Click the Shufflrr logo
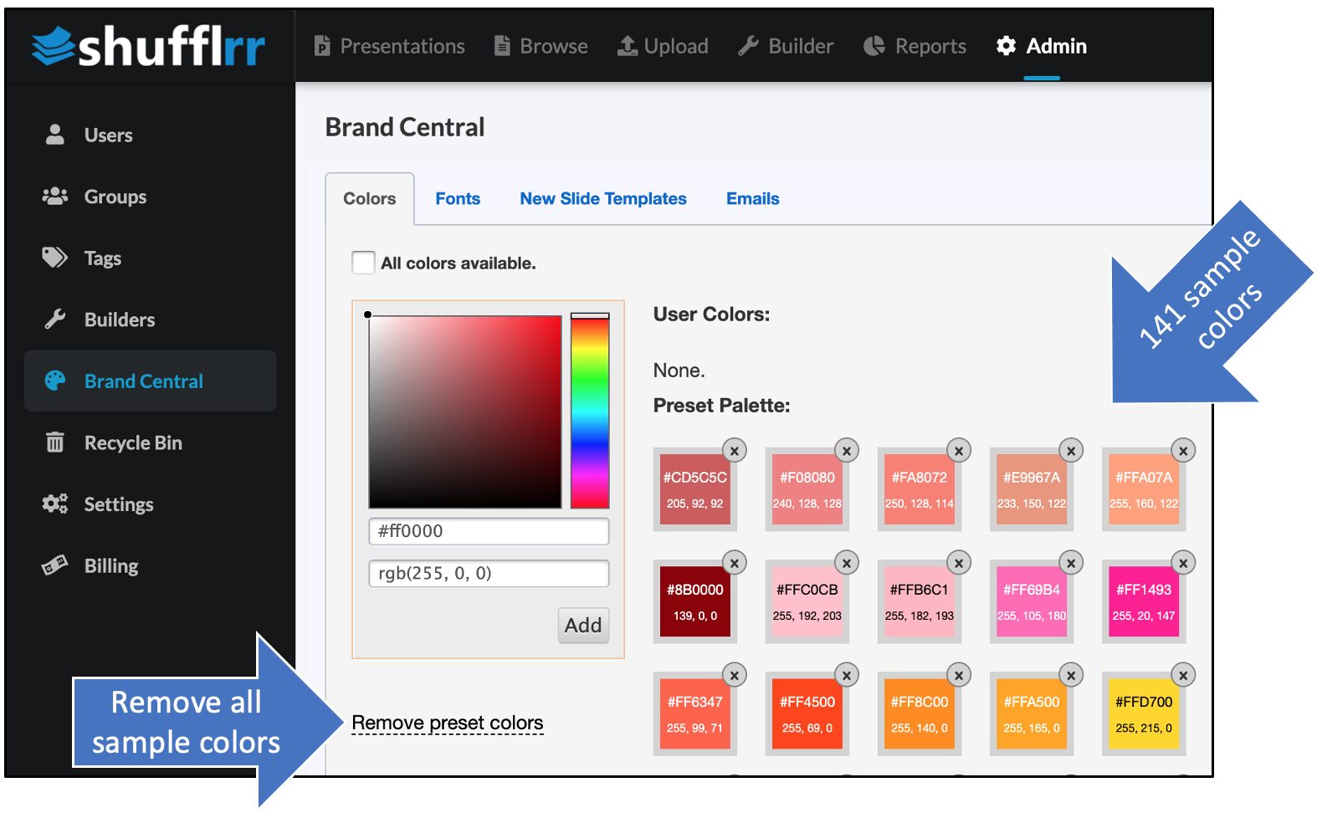Viewport: 1317px width, 813px height. (x=148, y=46)
